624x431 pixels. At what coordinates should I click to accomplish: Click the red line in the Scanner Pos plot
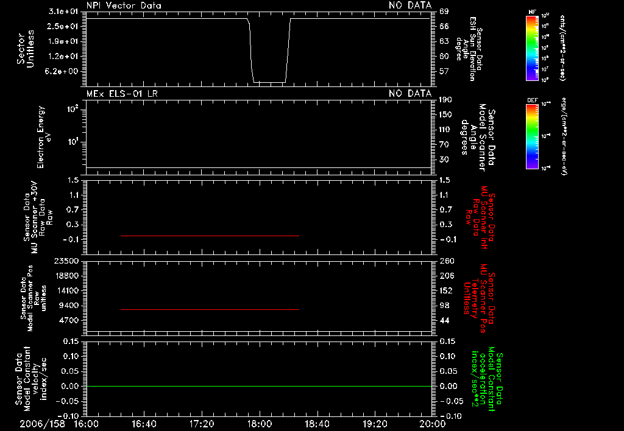pyautogui.click(x=210, y=309)
